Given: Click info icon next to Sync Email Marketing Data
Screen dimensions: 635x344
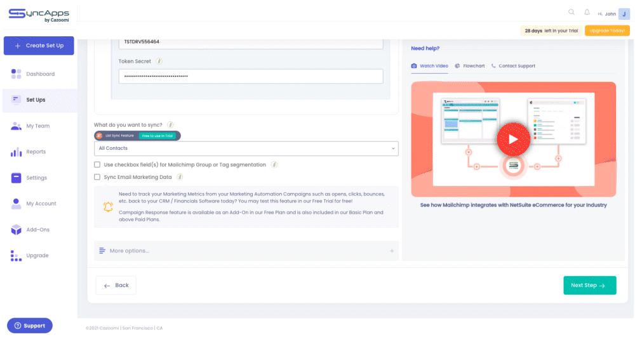Looking at the screenshot, I should point(180,177).
